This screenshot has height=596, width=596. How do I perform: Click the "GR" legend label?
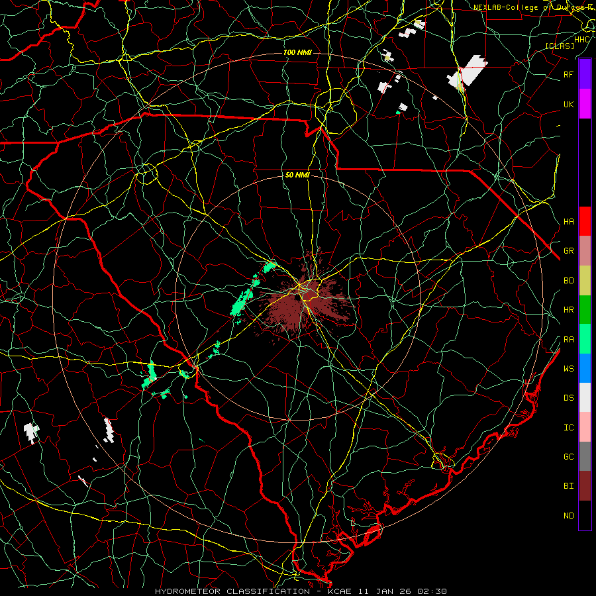pyautogui.click(x=568, y=251)
